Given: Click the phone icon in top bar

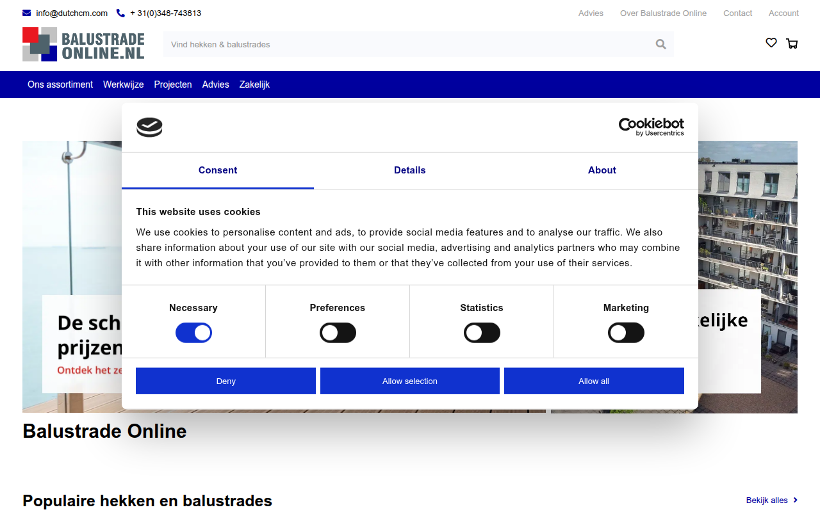Looking at the screenshot, I should (120, 13).
